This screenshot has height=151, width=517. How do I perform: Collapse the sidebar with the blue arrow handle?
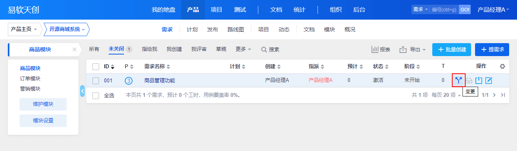pos(82,91)
